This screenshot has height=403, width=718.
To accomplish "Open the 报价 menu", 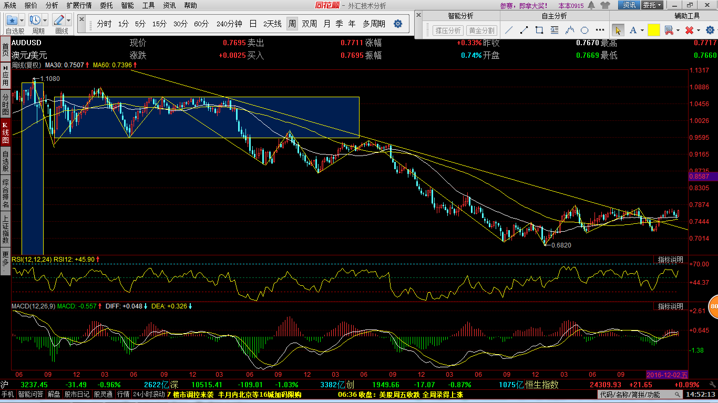I will [31, 5].
